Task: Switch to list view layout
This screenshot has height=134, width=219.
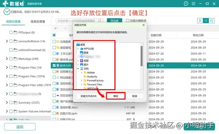Action: pos(206,21)
